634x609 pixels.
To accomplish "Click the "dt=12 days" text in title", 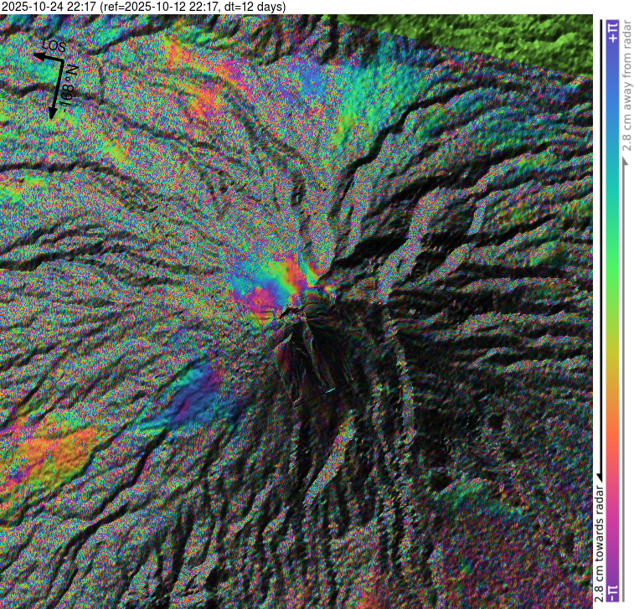I will tap(253, 7).
